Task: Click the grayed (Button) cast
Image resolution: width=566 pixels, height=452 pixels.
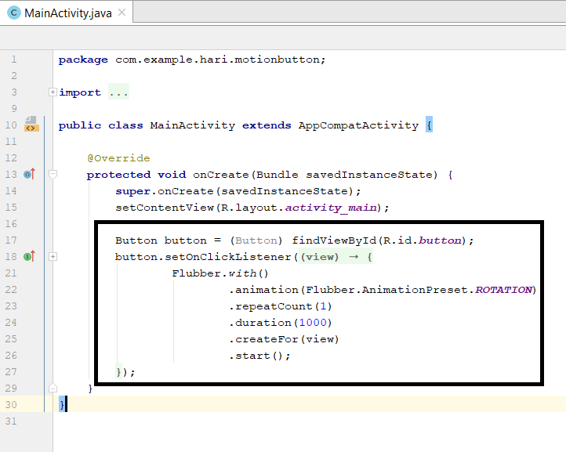Action: point(256,240)
